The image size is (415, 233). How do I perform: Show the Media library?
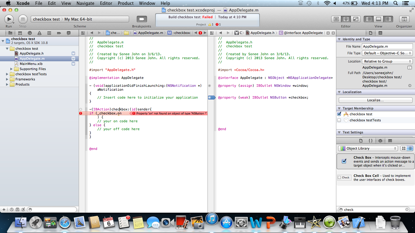click(x=390, y=141)
